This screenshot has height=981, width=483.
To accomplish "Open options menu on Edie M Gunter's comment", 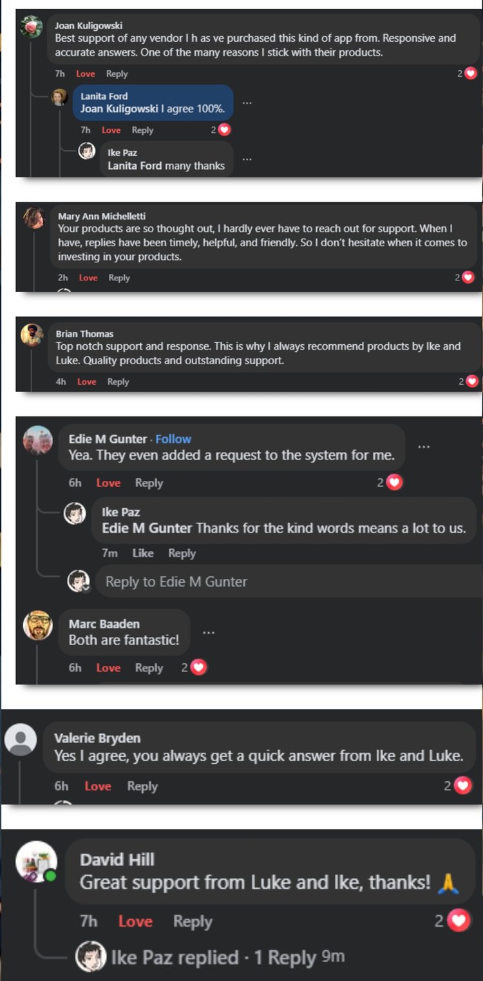I will point(424,447).
